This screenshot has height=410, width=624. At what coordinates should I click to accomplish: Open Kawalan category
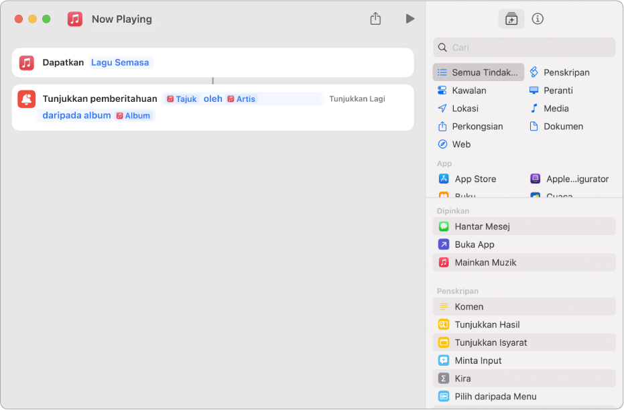[x=462, y=90]
